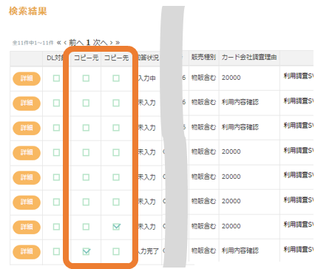The width and height of the screenshot is (315, 269).
Task: Click 利用内容確認 in the 入力完了 row
Action: coord(240,251)
